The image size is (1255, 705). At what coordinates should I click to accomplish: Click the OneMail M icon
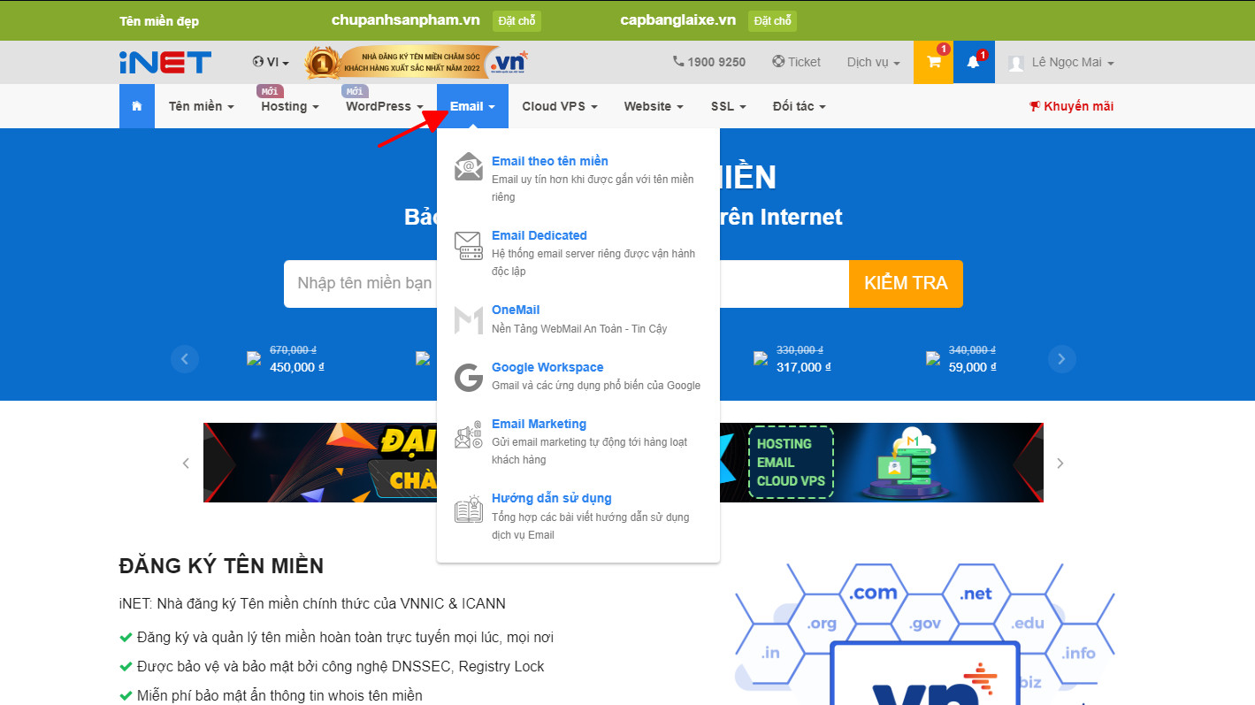click(468, 319)
